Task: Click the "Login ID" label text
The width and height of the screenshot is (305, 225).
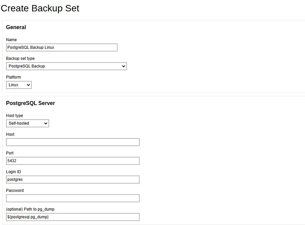Action: pos(13,172)
